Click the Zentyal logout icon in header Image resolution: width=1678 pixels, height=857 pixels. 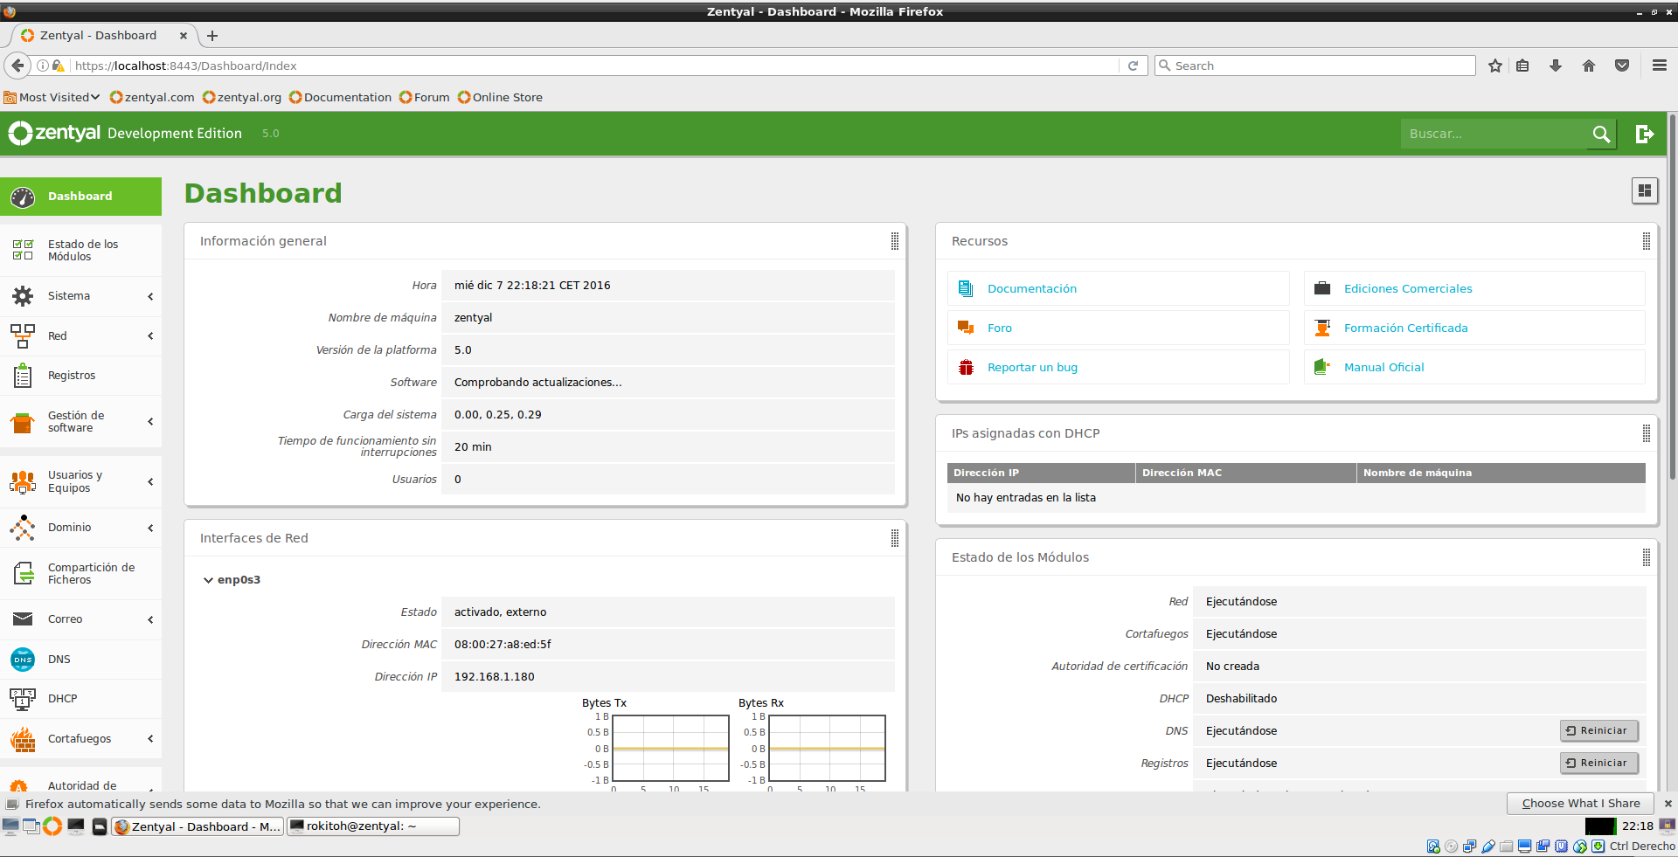point(1644,134)
